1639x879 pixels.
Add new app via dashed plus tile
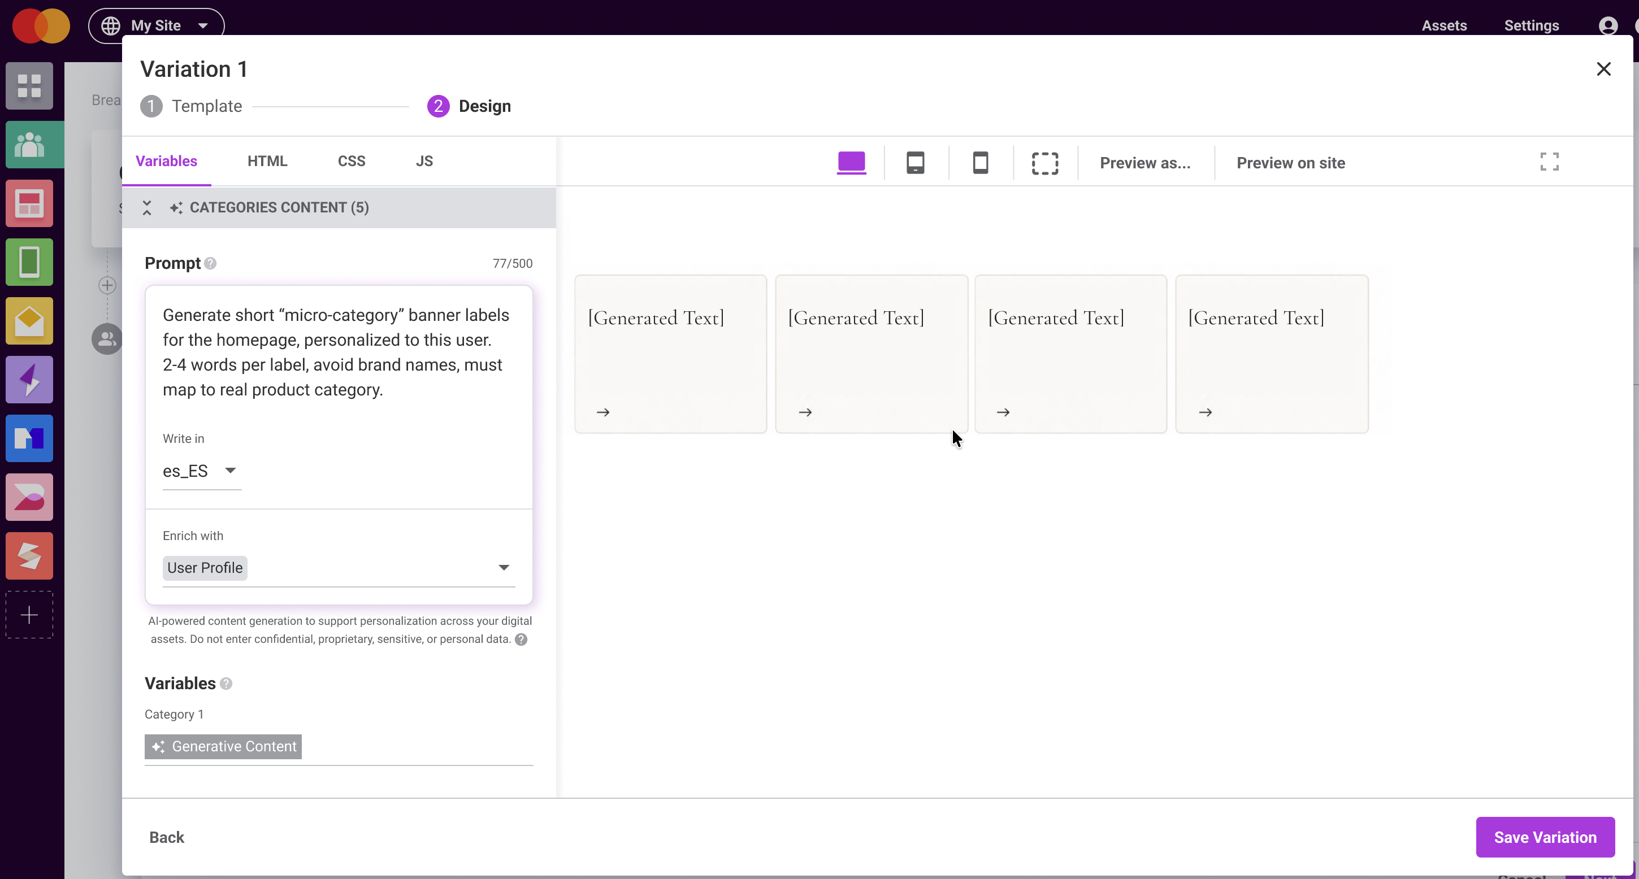(x=29, y=615)
